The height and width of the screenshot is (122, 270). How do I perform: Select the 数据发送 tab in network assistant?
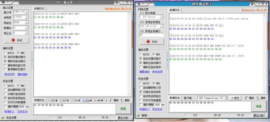[x=175, y=98]
